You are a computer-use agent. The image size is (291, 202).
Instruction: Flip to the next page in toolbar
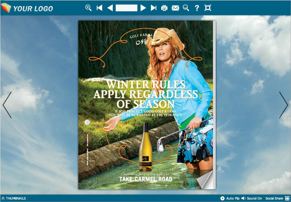click(x=143, y=8)
